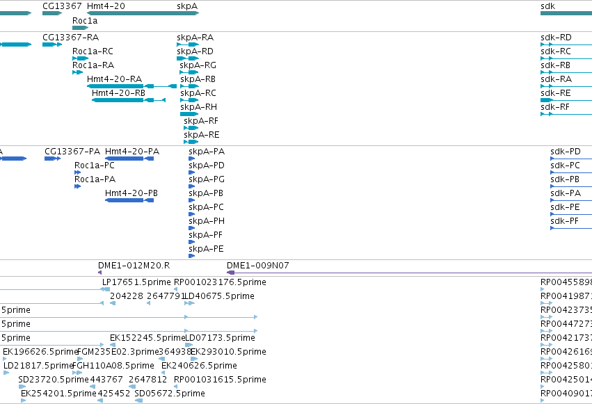Select protein skpA-PF
Screen dimensions: 592x404
[x=205, y=236]
